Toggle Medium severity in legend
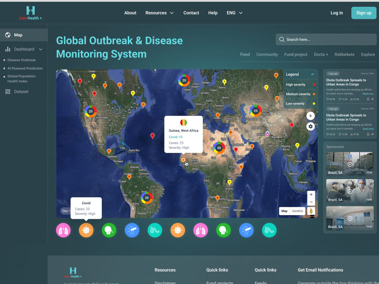The height and width of the screenshot is (284, 379). coord(301,94)
